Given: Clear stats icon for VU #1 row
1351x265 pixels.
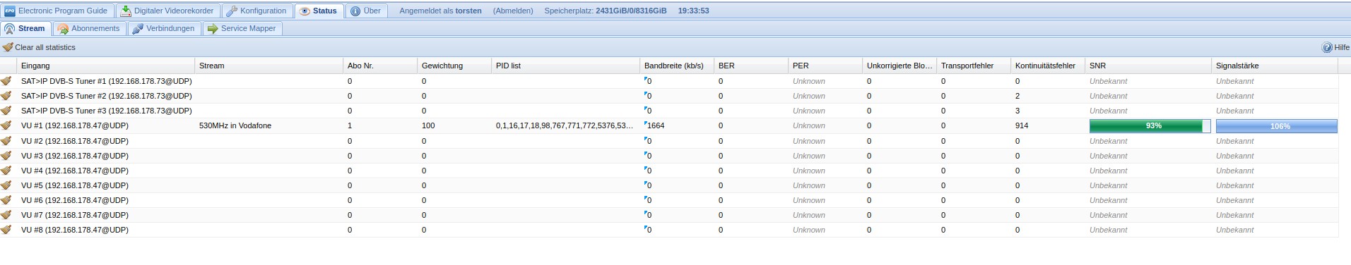Looking at the screenshot, I should tap(6, 125).
